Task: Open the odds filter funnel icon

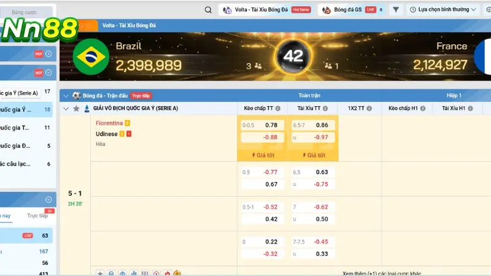Action: click(396, 10)
